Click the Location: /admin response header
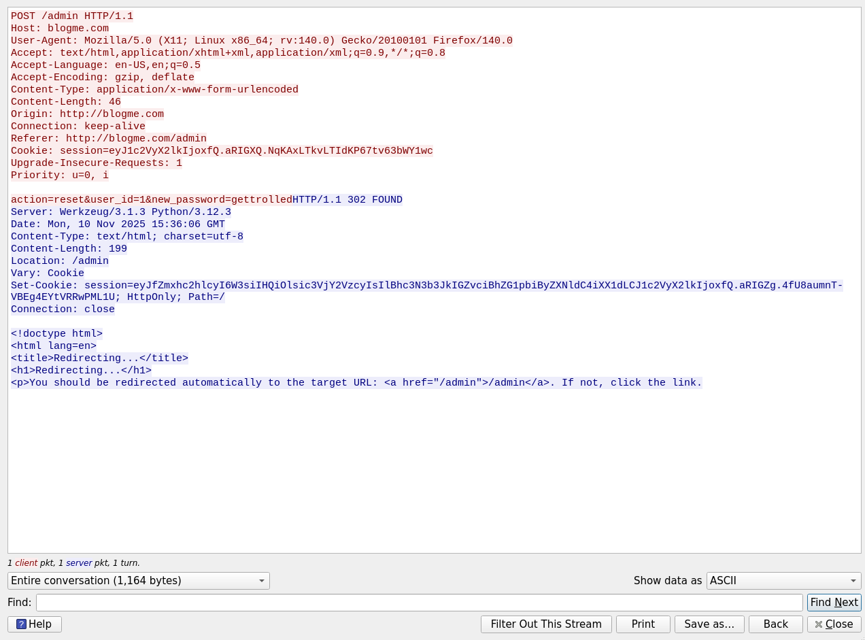The image size is (865, 640). point(60,261)
